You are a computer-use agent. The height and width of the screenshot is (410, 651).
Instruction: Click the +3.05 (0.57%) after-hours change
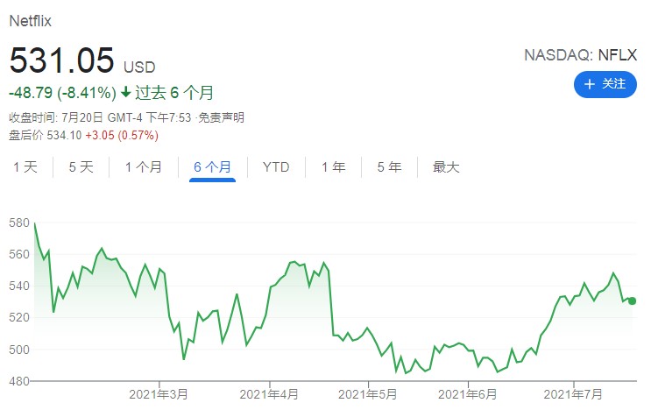(122, 135)
